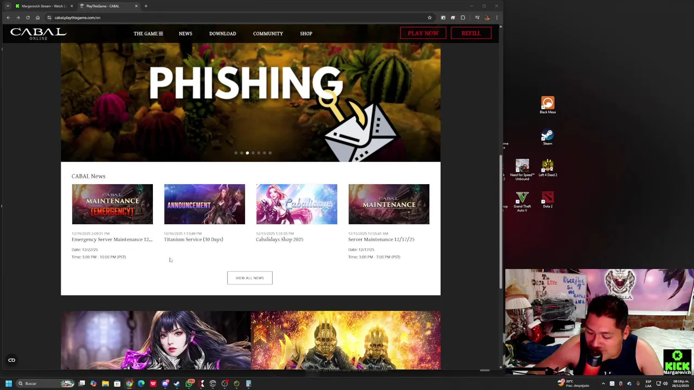Viewport: 694px width, 390px height.
Task: Open Chrome three-dot menu
Action: click(x=497, y=17)
